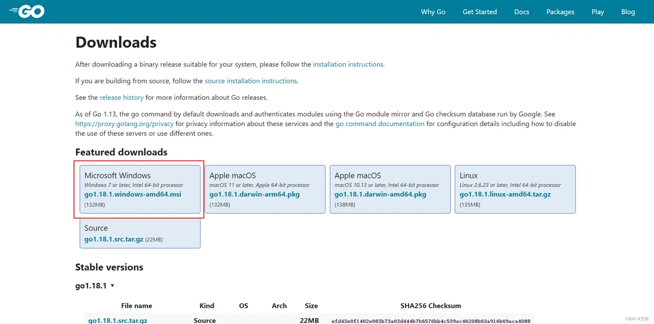654x324 pixels.
Task: Follow the installation instructions link
Action: tap(348, 64)
